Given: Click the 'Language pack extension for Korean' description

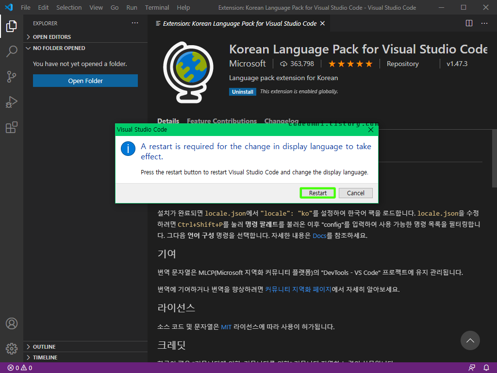Looking at the screenshot, I should pyautogui.click(x=283, y=78).
